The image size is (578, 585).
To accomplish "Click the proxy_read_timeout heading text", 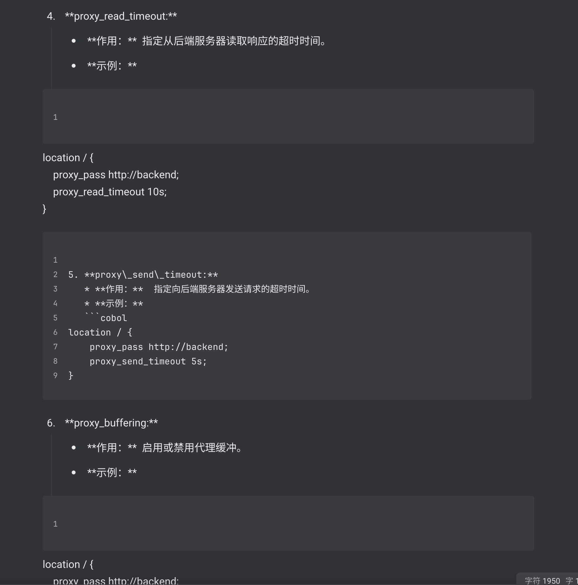I will [x=121, y=16].
